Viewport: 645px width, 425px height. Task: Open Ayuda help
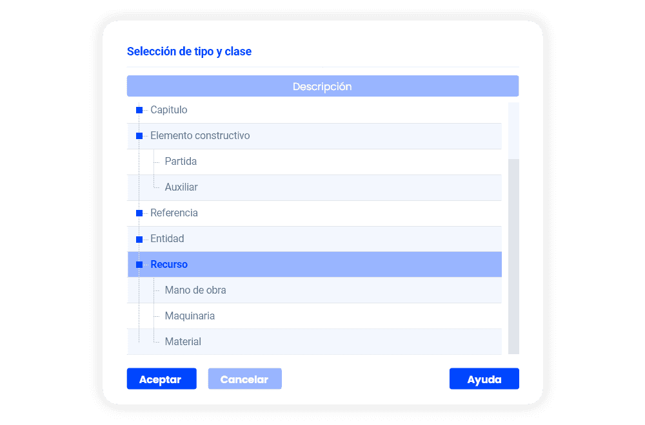pos(484,379)
